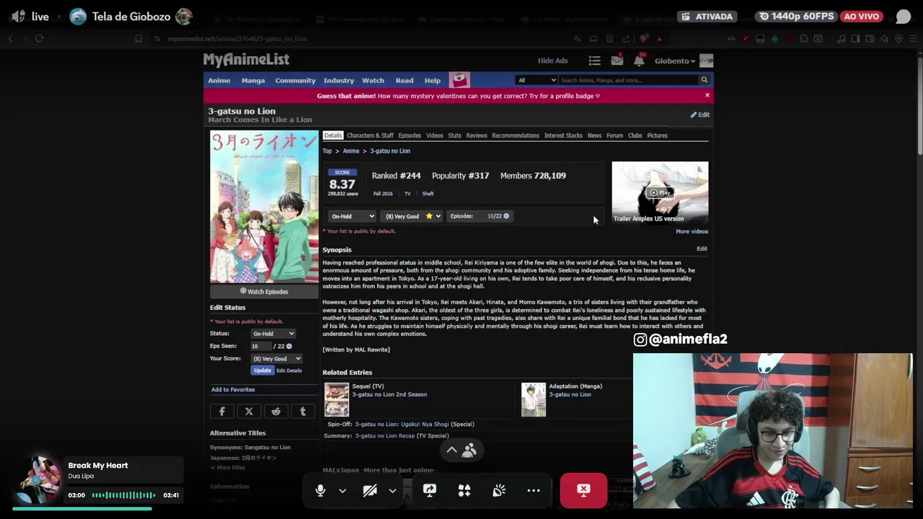Share on Reddit
The width and height of the screenshot is (923, 519).
(x=275, y=412)
